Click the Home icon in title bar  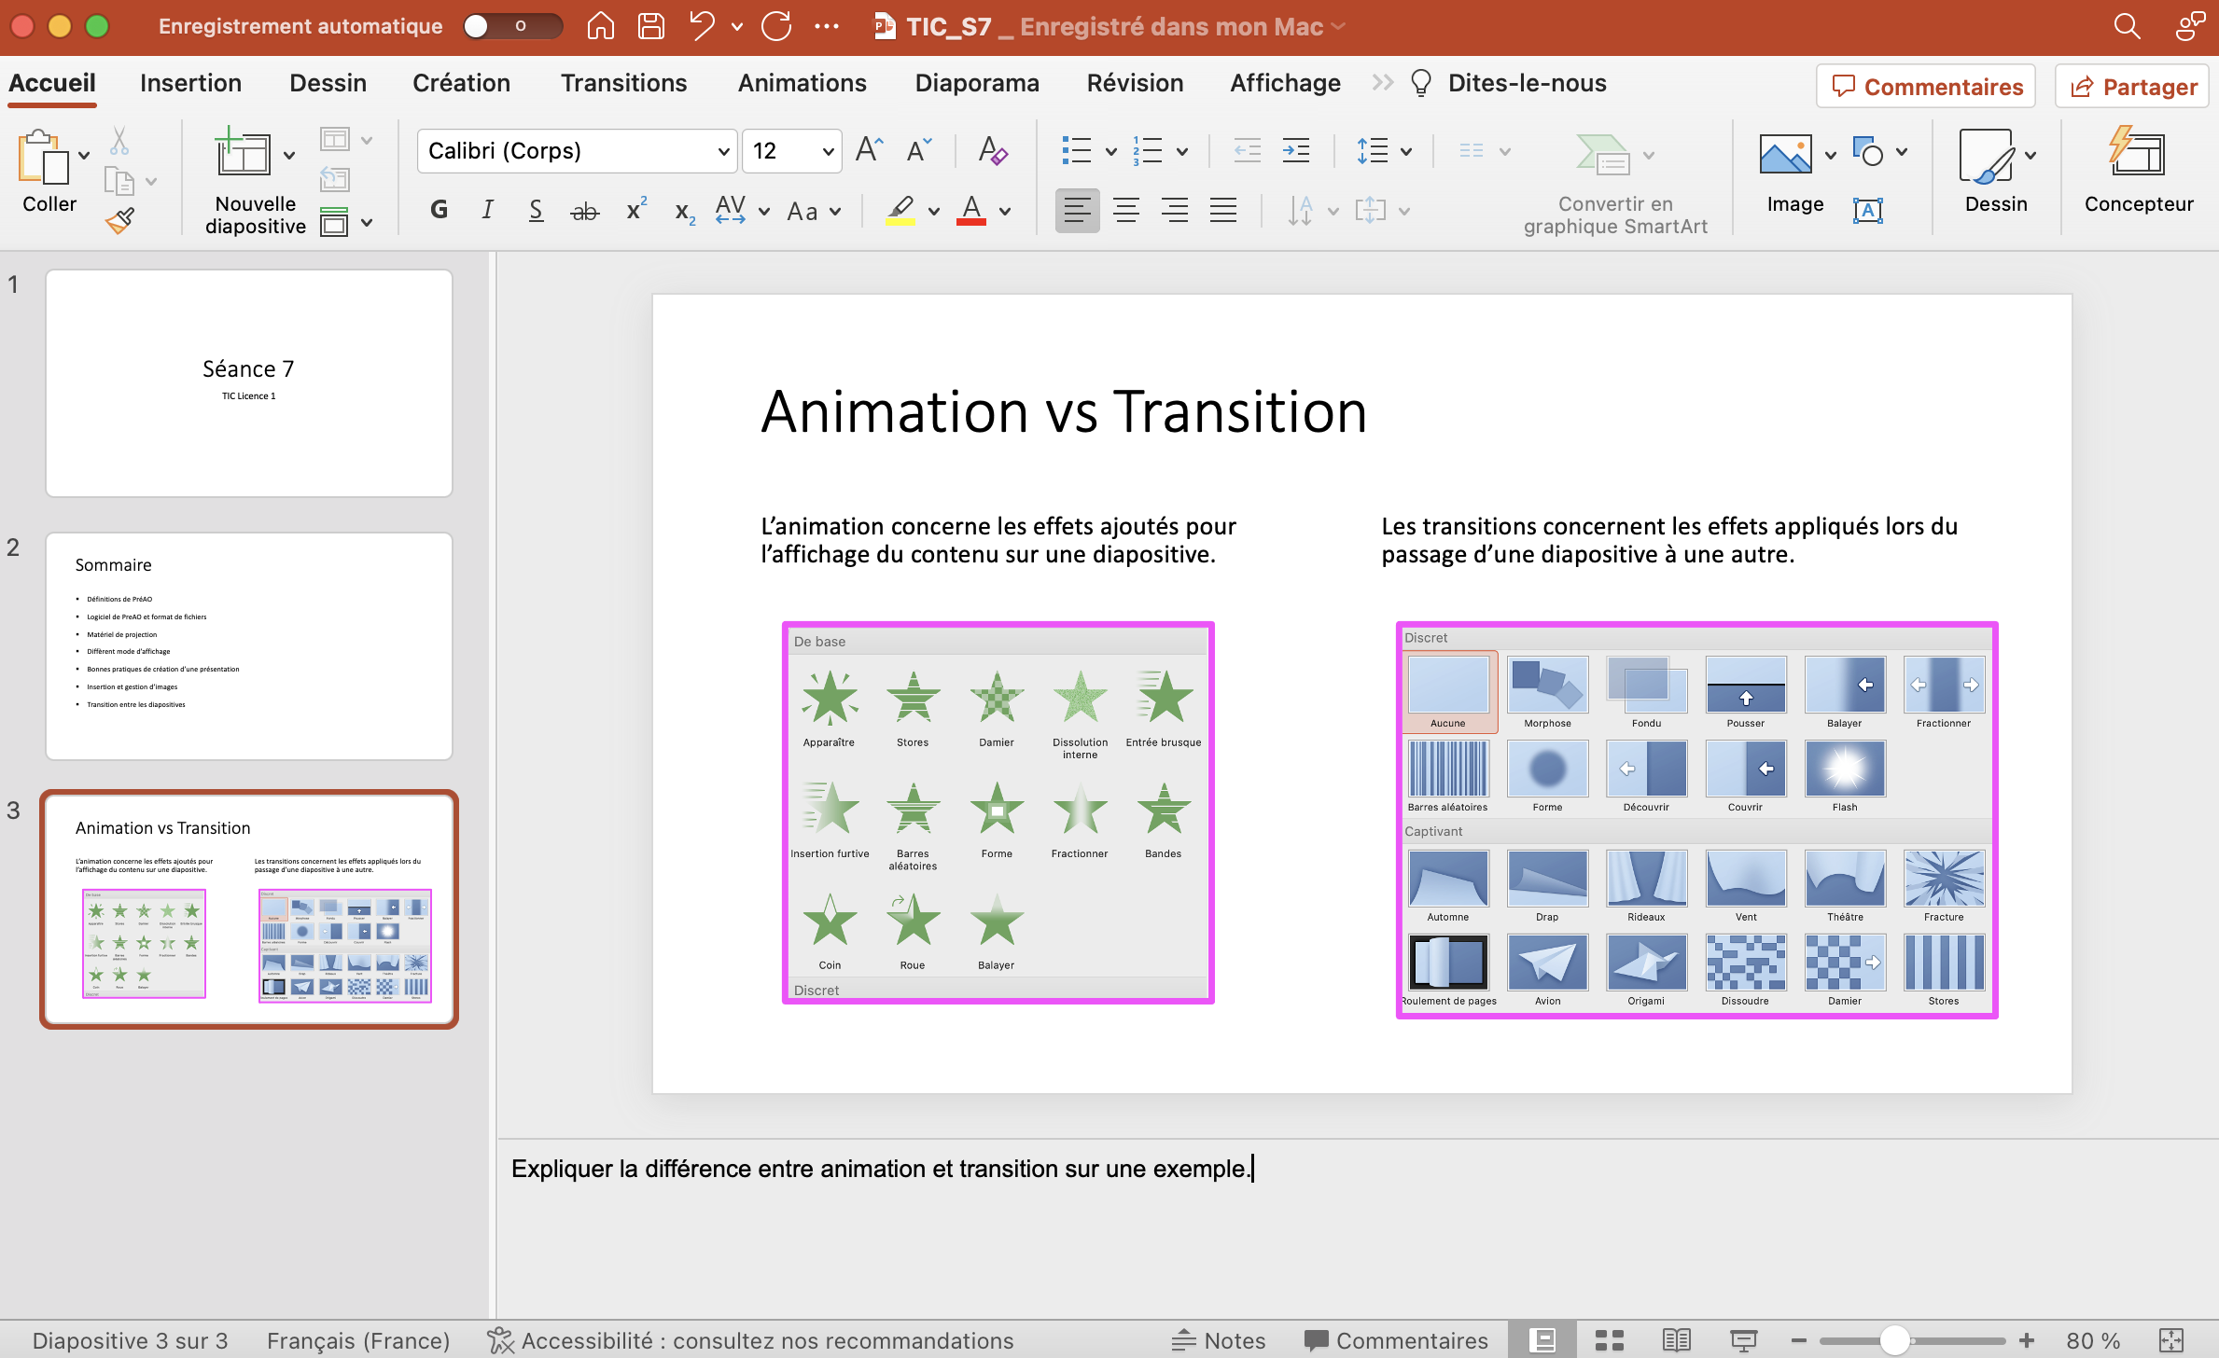[600, 26]
